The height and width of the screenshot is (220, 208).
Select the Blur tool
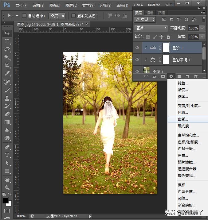pos(7,130)
